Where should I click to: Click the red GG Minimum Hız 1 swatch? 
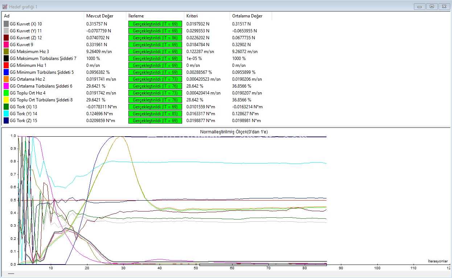pyautogui.click(x=6, y=65)
